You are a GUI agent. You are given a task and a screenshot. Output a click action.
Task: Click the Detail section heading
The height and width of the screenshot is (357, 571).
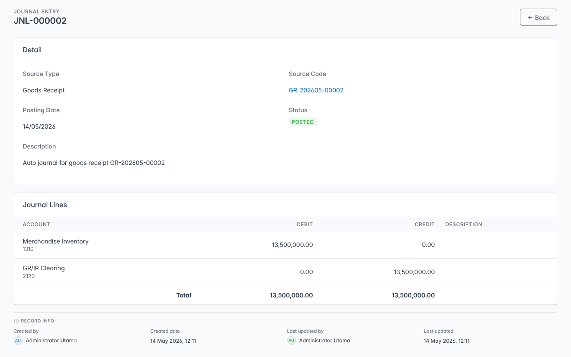tap(32, 50)
